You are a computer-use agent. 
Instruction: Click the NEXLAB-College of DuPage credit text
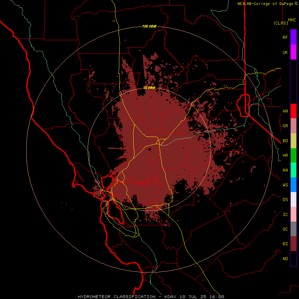tap(265, 4)
